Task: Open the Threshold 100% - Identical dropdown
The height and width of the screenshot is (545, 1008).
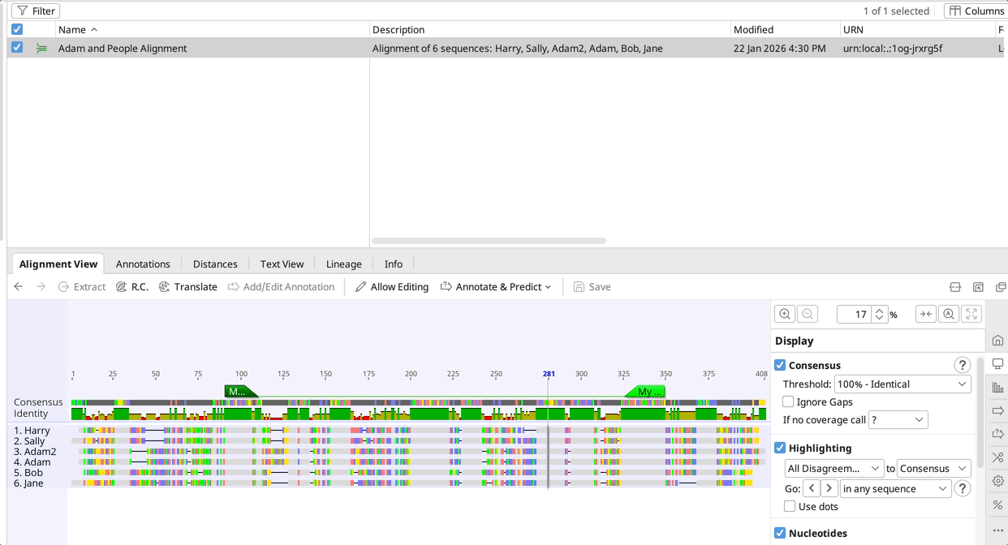Action: click(902, 384)
